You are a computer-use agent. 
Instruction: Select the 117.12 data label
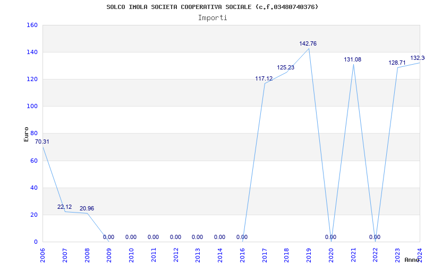(263, 78)
